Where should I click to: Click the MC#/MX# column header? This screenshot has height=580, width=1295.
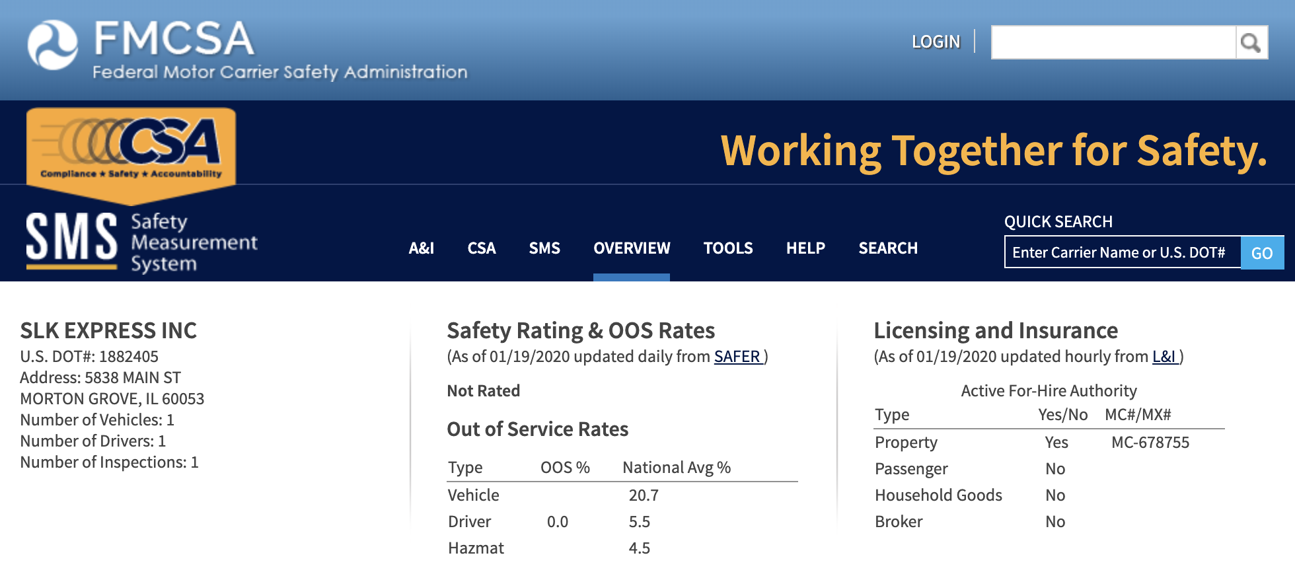(x=1138, y=415)
